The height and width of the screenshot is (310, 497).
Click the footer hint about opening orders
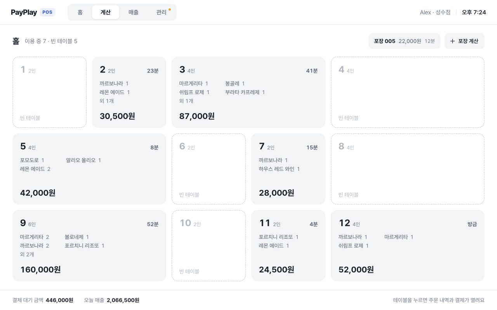(x=439, y=300)
